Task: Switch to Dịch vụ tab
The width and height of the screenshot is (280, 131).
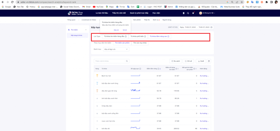Action: point(156,20)
